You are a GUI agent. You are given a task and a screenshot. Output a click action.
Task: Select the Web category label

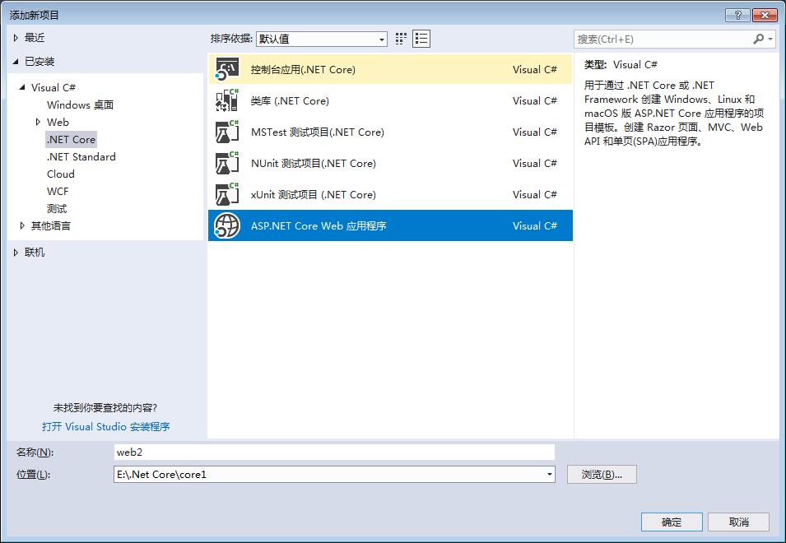[x=58, y=122]
